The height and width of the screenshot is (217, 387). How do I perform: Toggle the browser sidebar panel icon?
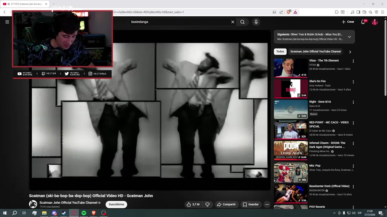coord(358,12)
